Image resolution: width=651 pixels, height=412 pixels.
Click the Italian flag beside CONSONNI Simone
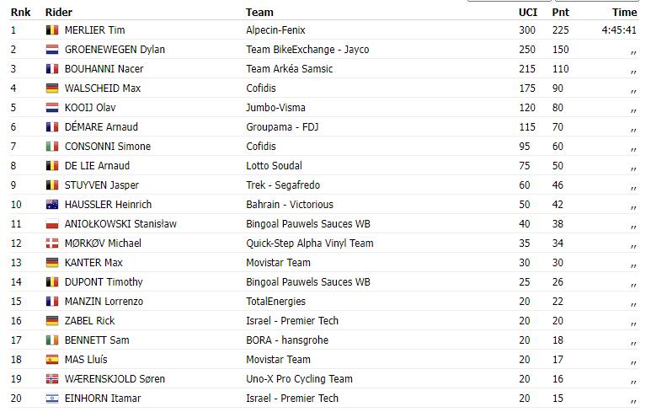52,147
